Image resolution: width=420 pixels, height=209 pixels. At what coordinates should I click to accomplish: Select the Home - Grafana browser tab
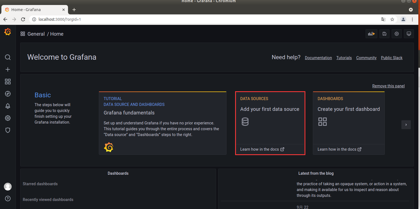(x=34, y=10)
